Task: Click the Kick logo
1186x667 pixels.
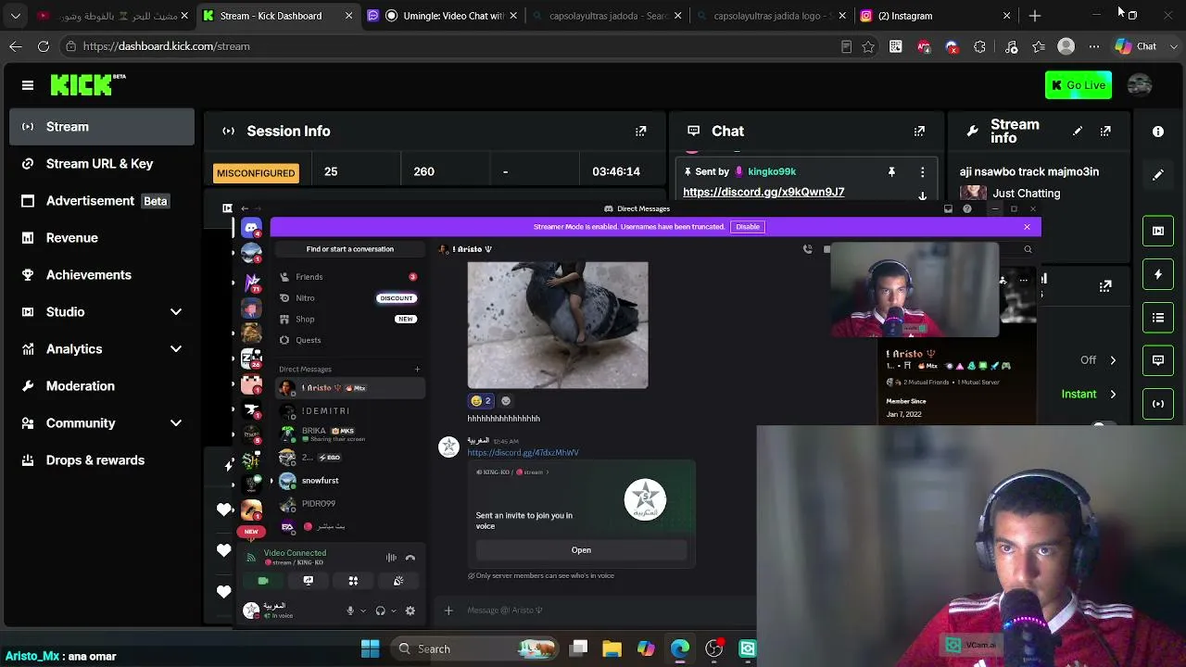Action: coord(88,84)
